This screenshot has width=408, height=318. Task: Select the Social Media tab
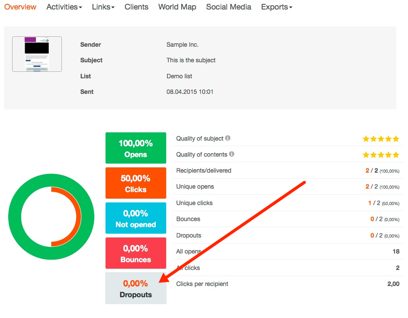228,7
